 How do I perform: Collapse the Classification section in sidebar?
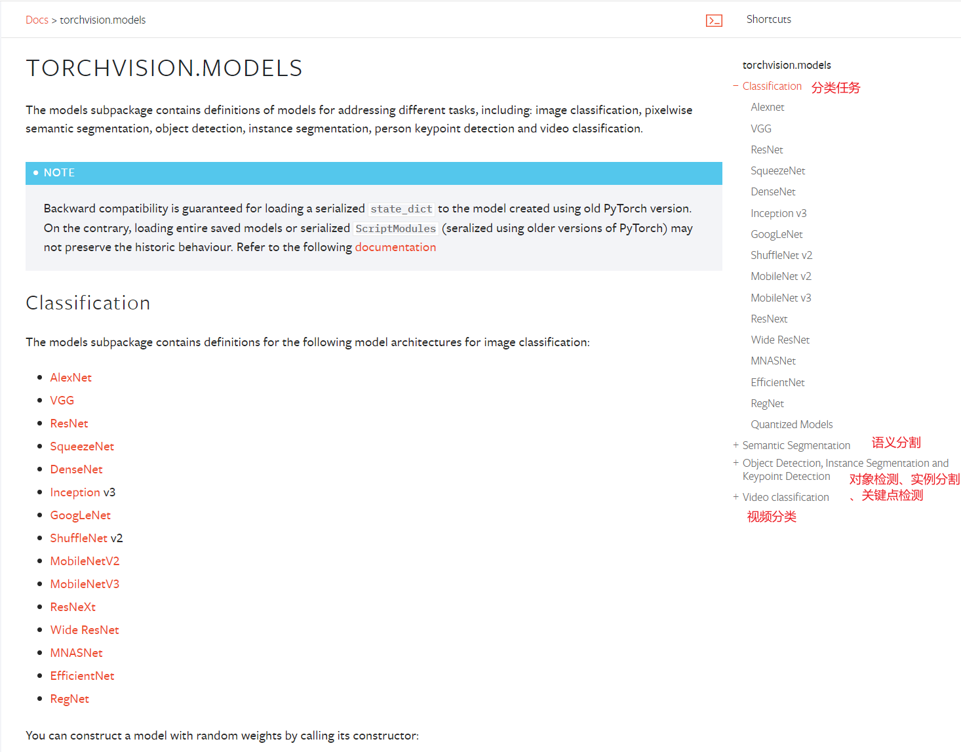click(x=735, y=86)
